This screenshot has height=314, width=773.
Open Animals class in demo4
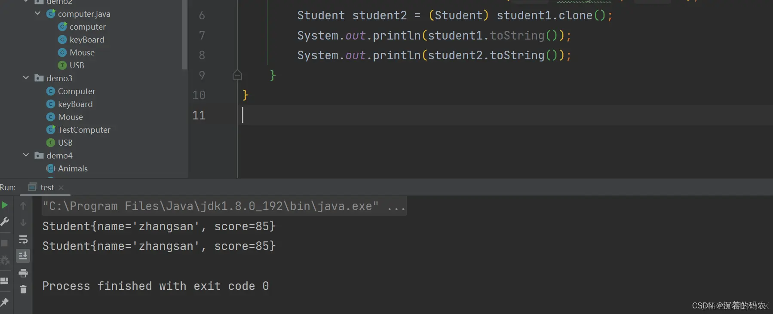point(73,168)
